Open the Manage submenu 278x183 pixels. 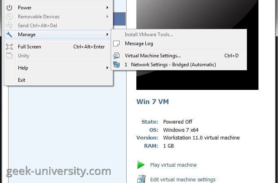pyautogui.click(x=58, y=35)
